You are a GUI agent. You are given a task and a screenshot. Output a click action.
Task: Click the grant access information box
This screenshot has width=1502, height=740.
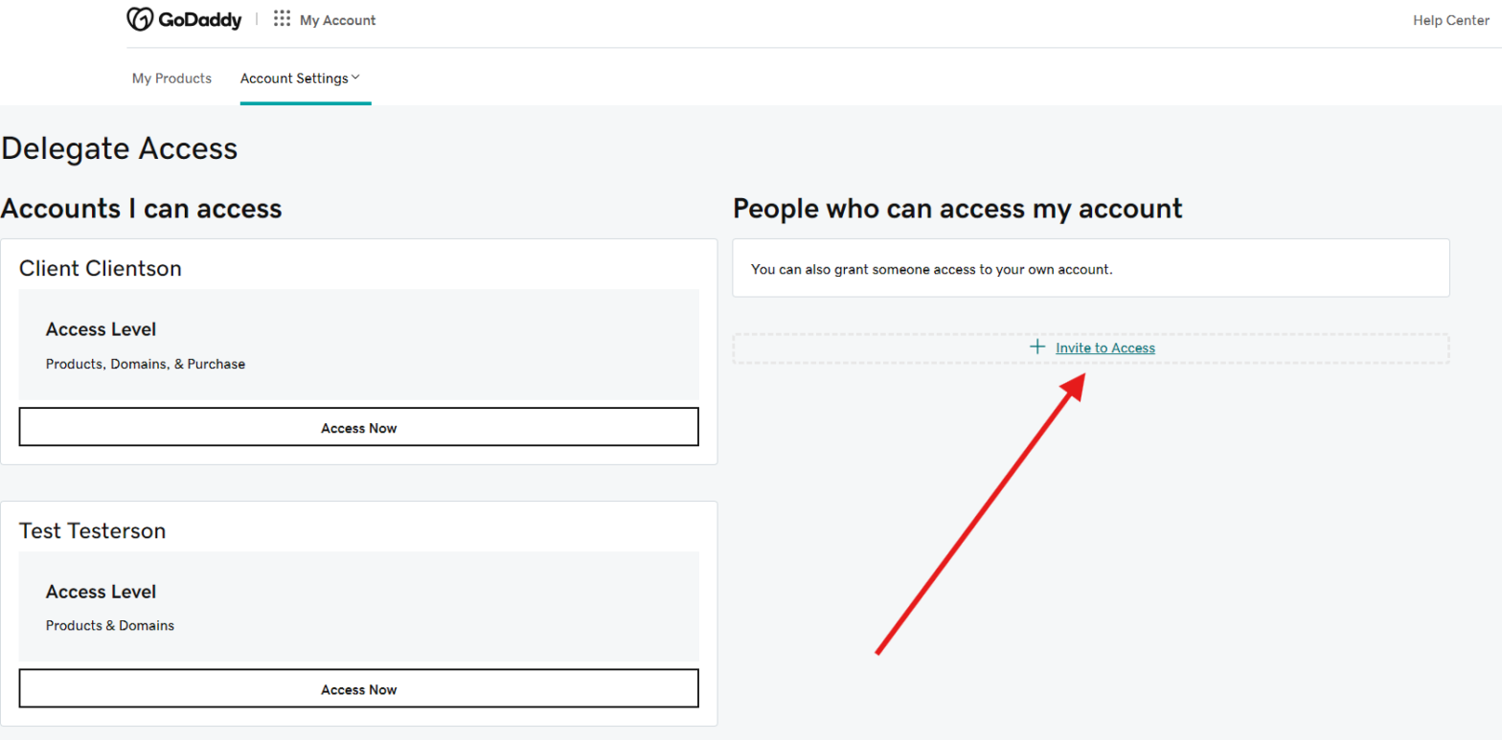tap(1091, 269)
